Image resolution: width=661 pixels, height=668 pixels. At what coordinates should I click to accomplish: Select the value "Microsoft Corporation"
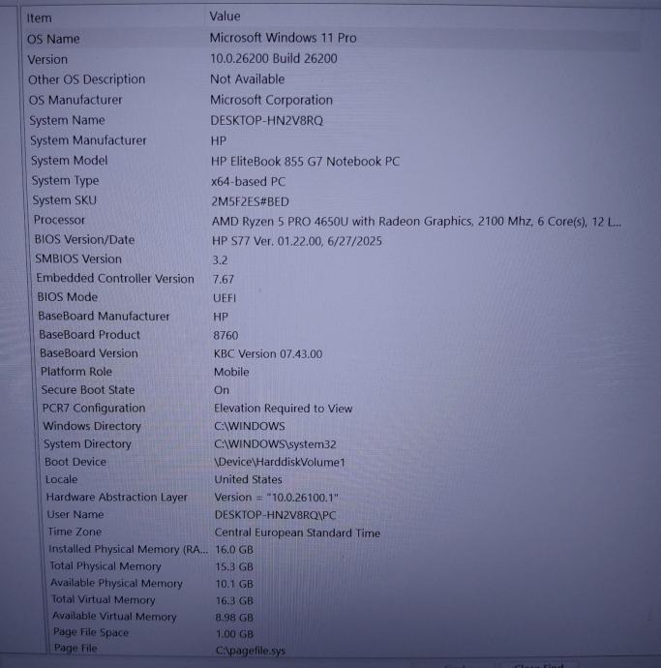(x=271, y=100)
